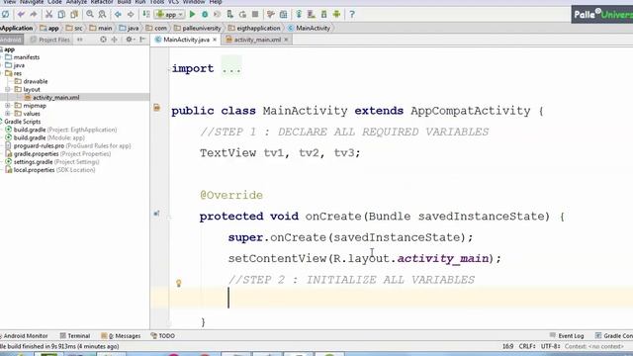Open the Android Monitor tool window

pyautogui.click(x=24, y=336)
